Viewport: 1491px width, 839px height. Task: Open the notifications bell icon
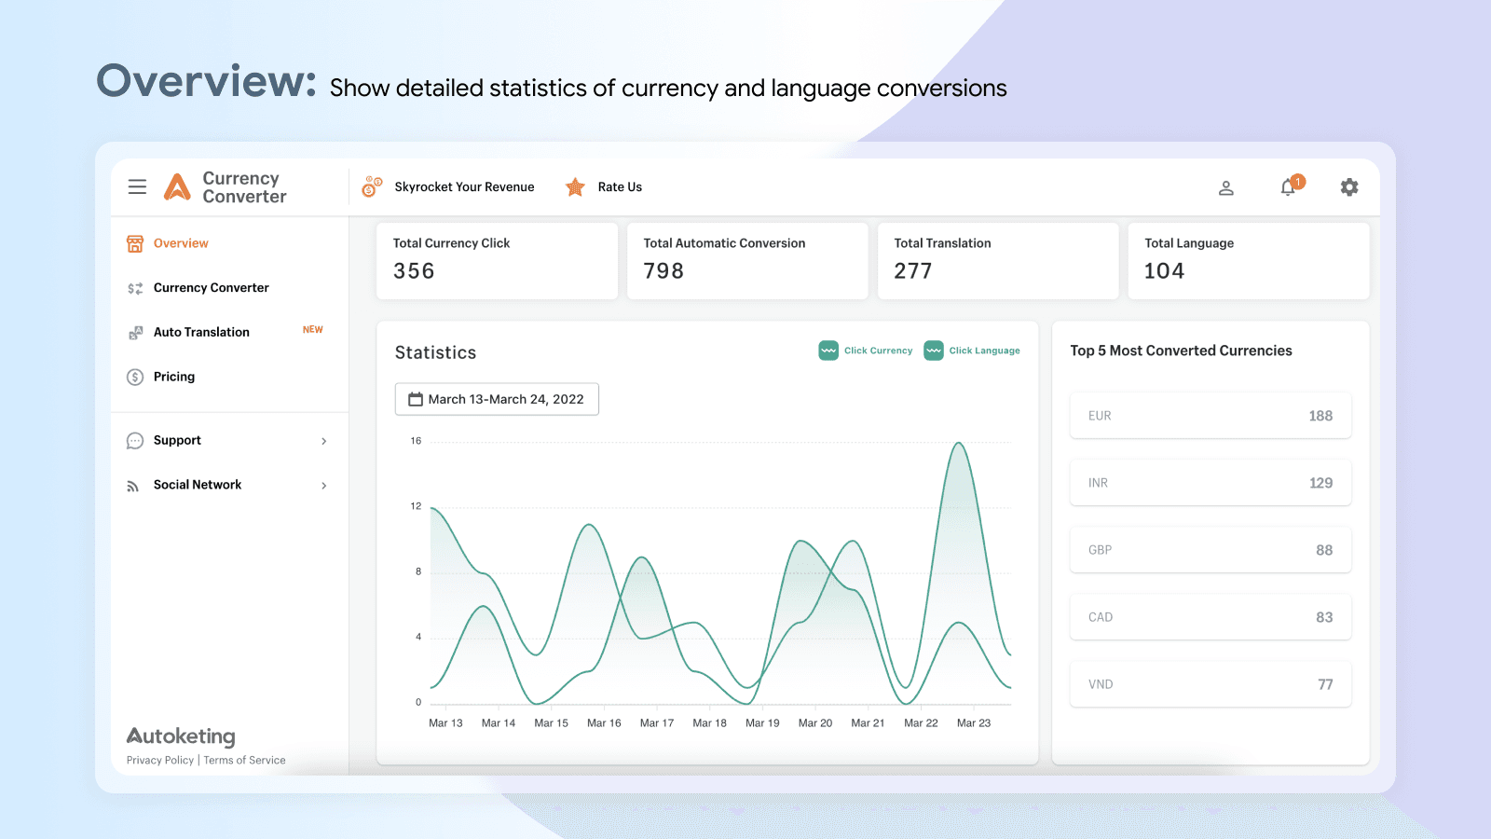(x=1288, y=187)
